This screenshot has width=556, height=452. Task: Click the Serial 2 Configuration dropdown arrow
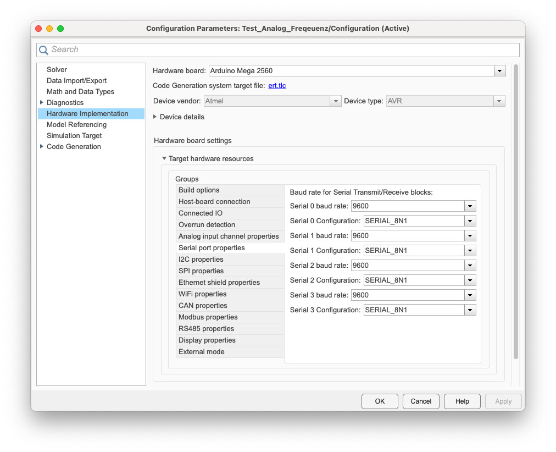click(470, 280)
